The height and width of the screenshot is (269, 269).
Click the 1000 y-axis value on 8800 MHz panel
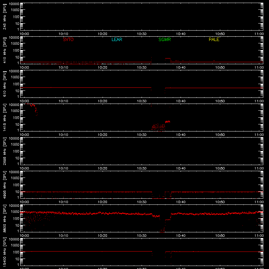point(15,212)
